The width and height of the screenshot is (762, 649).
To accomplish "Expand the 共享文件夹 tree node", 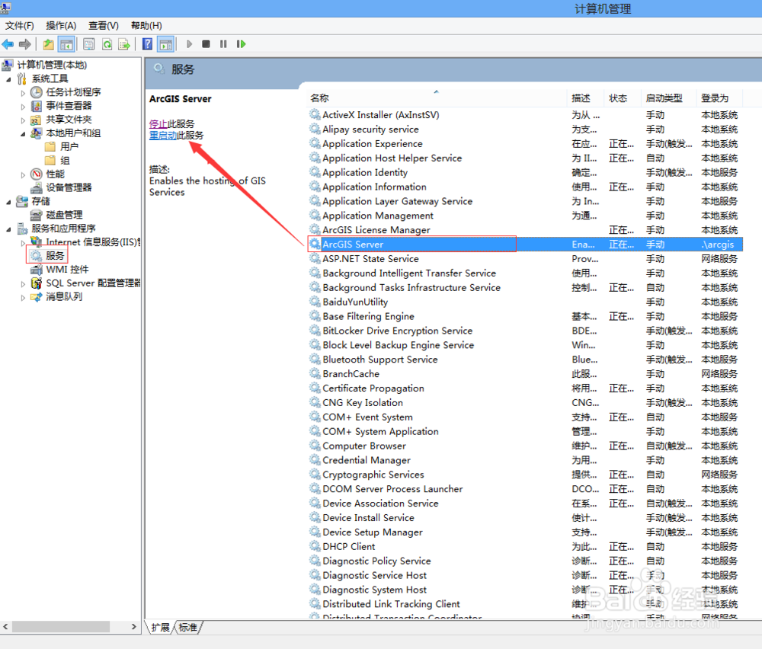I will (23, 120).
